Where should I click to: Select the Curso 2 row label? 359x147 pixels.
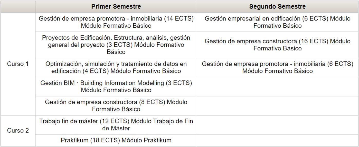18,131
